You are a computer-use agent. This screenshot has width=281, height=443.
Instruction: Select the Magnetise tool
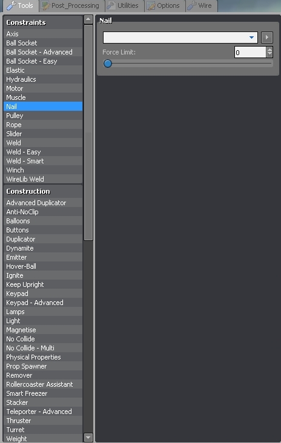click(43, 330)
